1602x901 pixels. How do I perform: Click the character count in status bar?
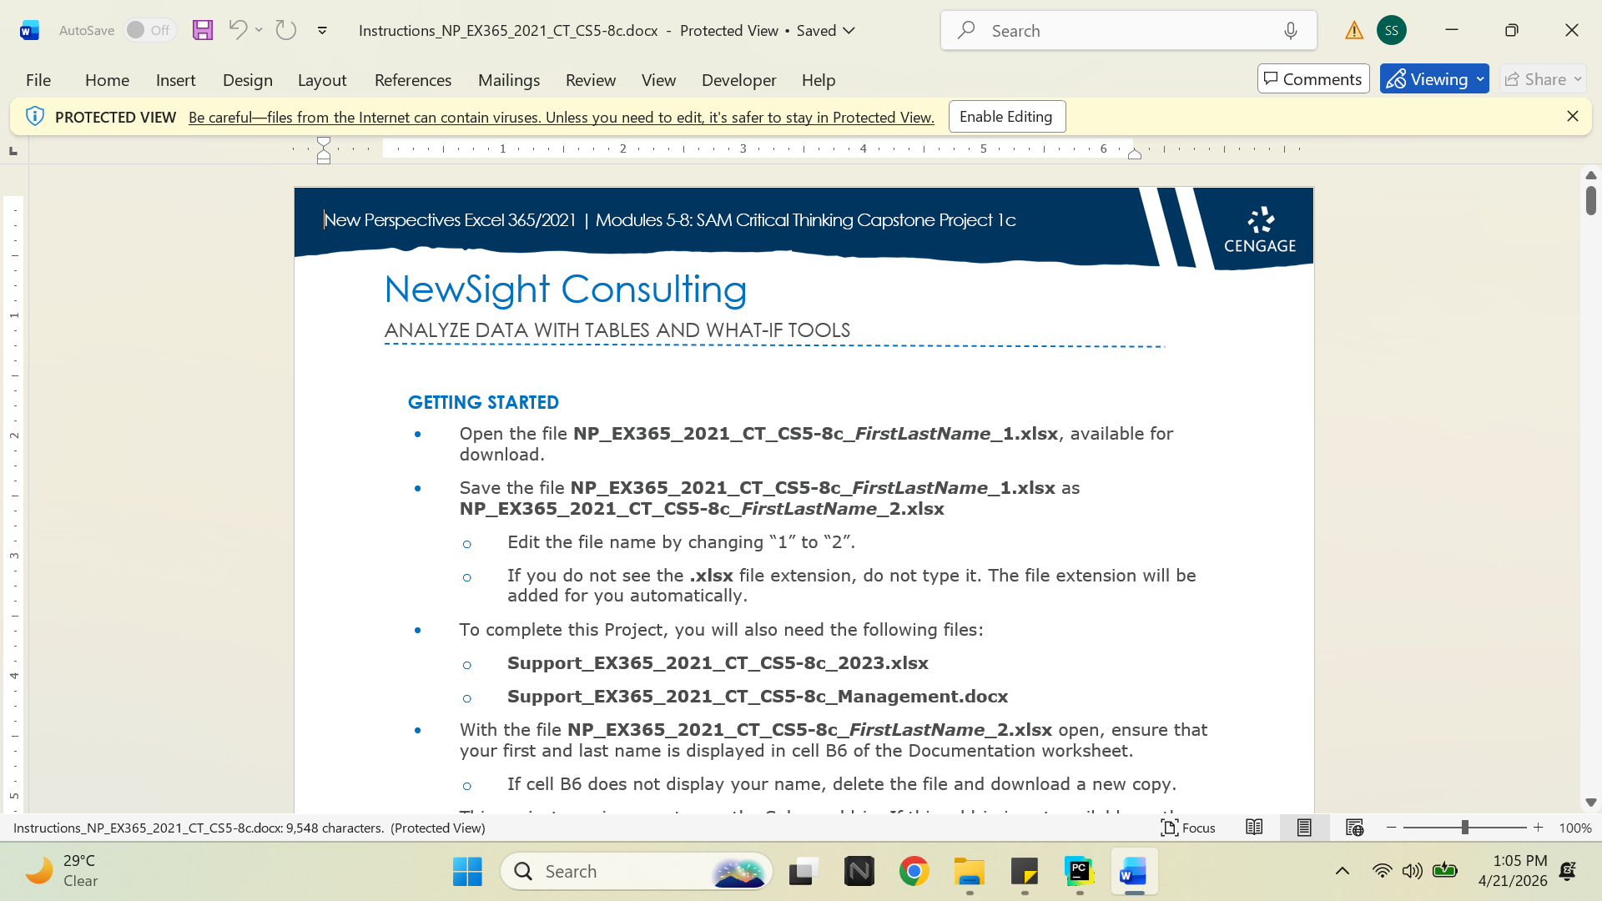(335, 828)
